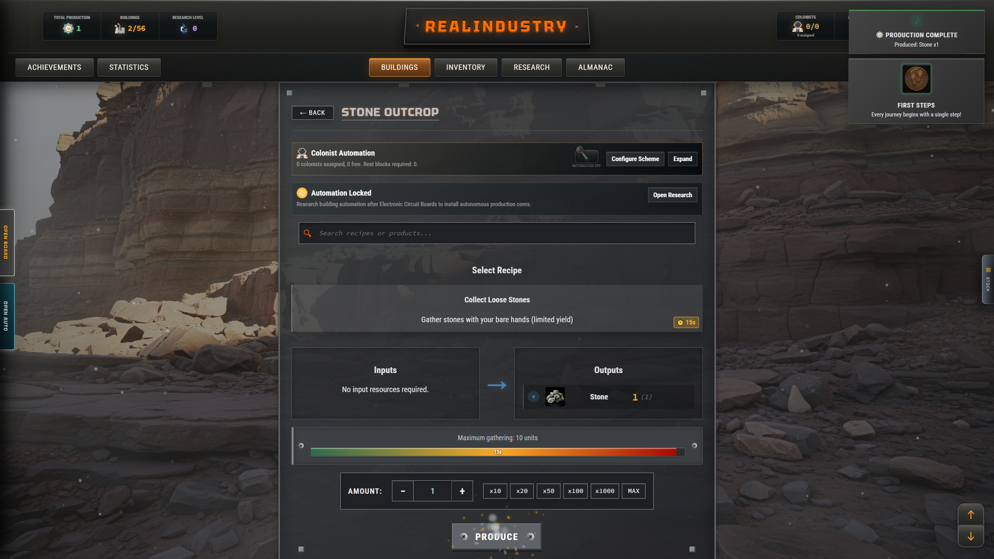Click the Research Level microscope icon
The width and height of the screenshot is (994, 559).
pyautogui.click(x=184, y=28)
